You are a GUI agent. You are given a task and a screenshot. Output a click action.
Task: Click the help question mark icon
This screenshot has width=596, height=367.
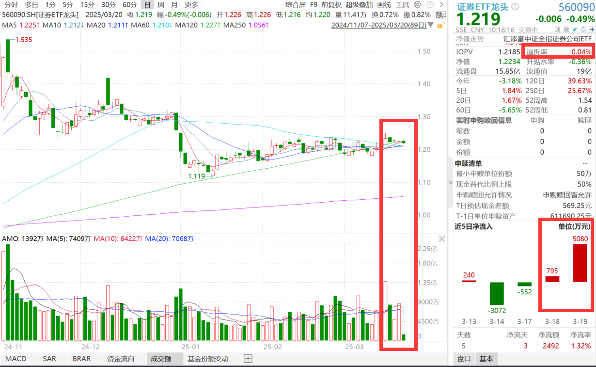coord(430,4)
